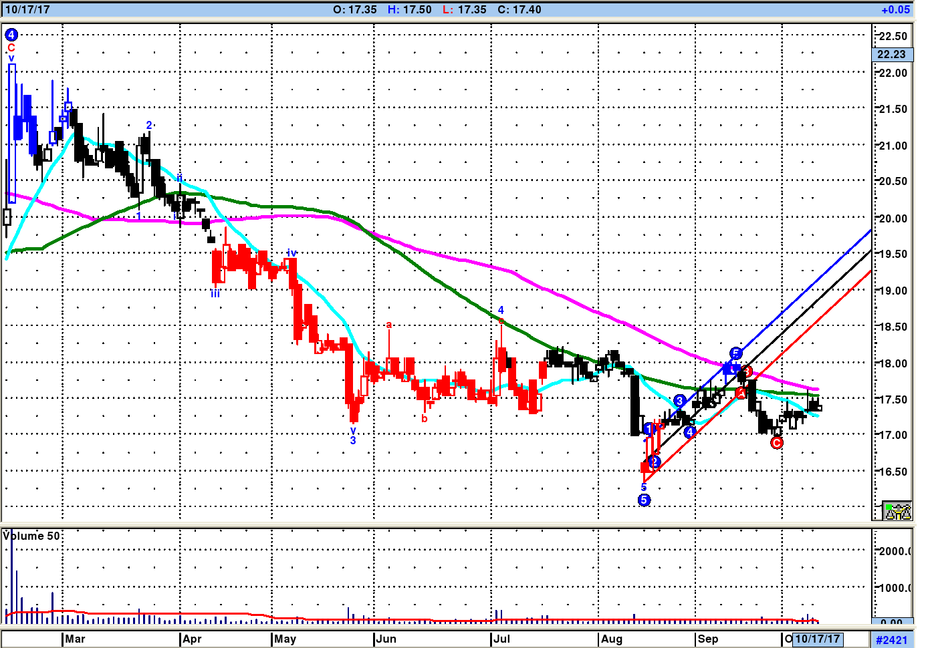This screenshot has height=648, width=936.
Task: Click the tallest blue volume bar
Action: tap(11, 576)
